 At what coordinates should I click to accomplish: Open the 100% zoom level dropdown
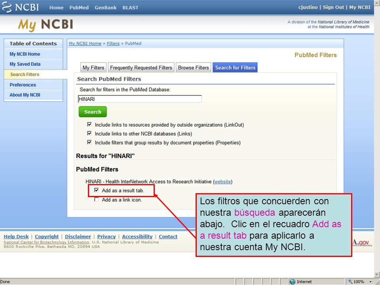pos(370,281)
